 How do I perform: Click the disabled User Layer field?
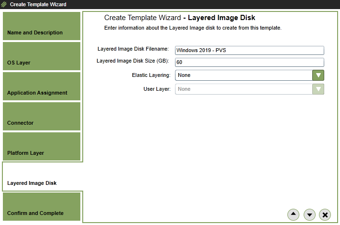point(244,89)
